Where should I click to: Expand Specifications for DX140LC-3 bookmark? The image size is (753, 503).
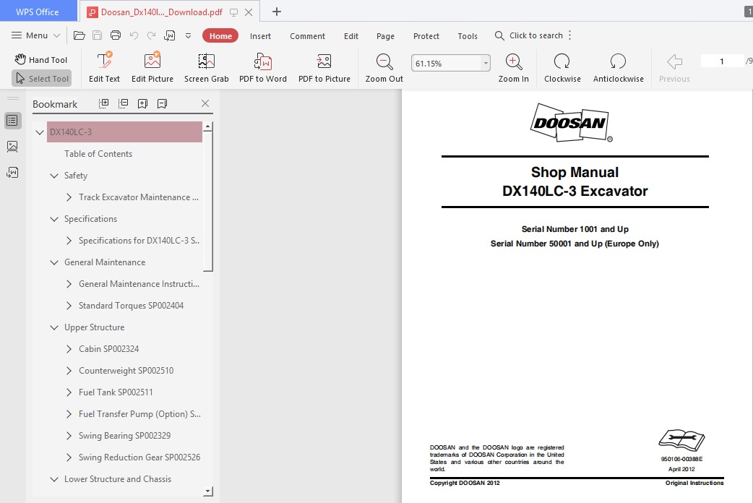(69, 241)
